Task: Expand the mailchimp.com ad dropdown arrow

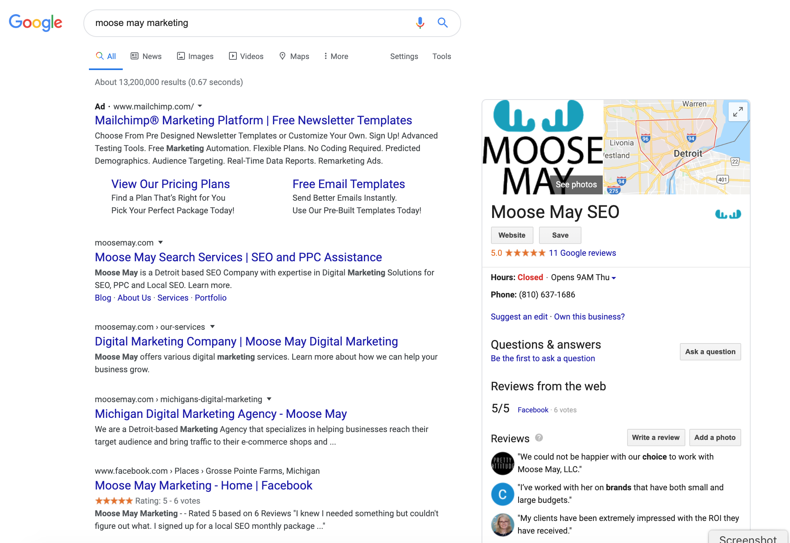Action: click(x=200, y=106)
